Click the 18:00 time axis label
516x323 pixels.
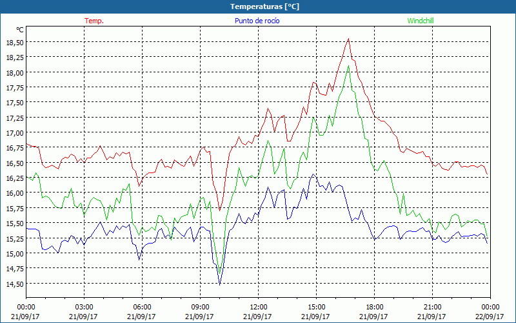375,307
